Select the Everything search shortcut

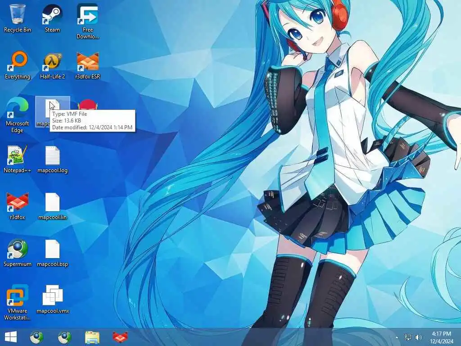[x=18, y=65]
